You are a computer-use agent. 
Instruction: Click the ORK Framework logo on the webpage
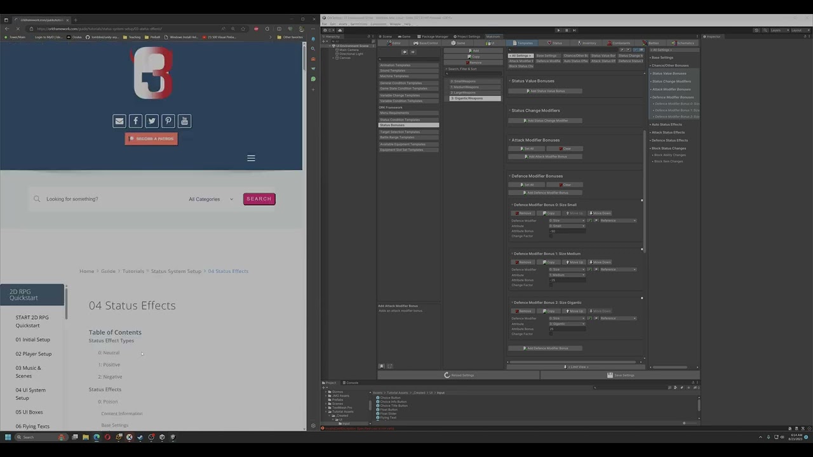pyautogui.click(x=152, y=73)
